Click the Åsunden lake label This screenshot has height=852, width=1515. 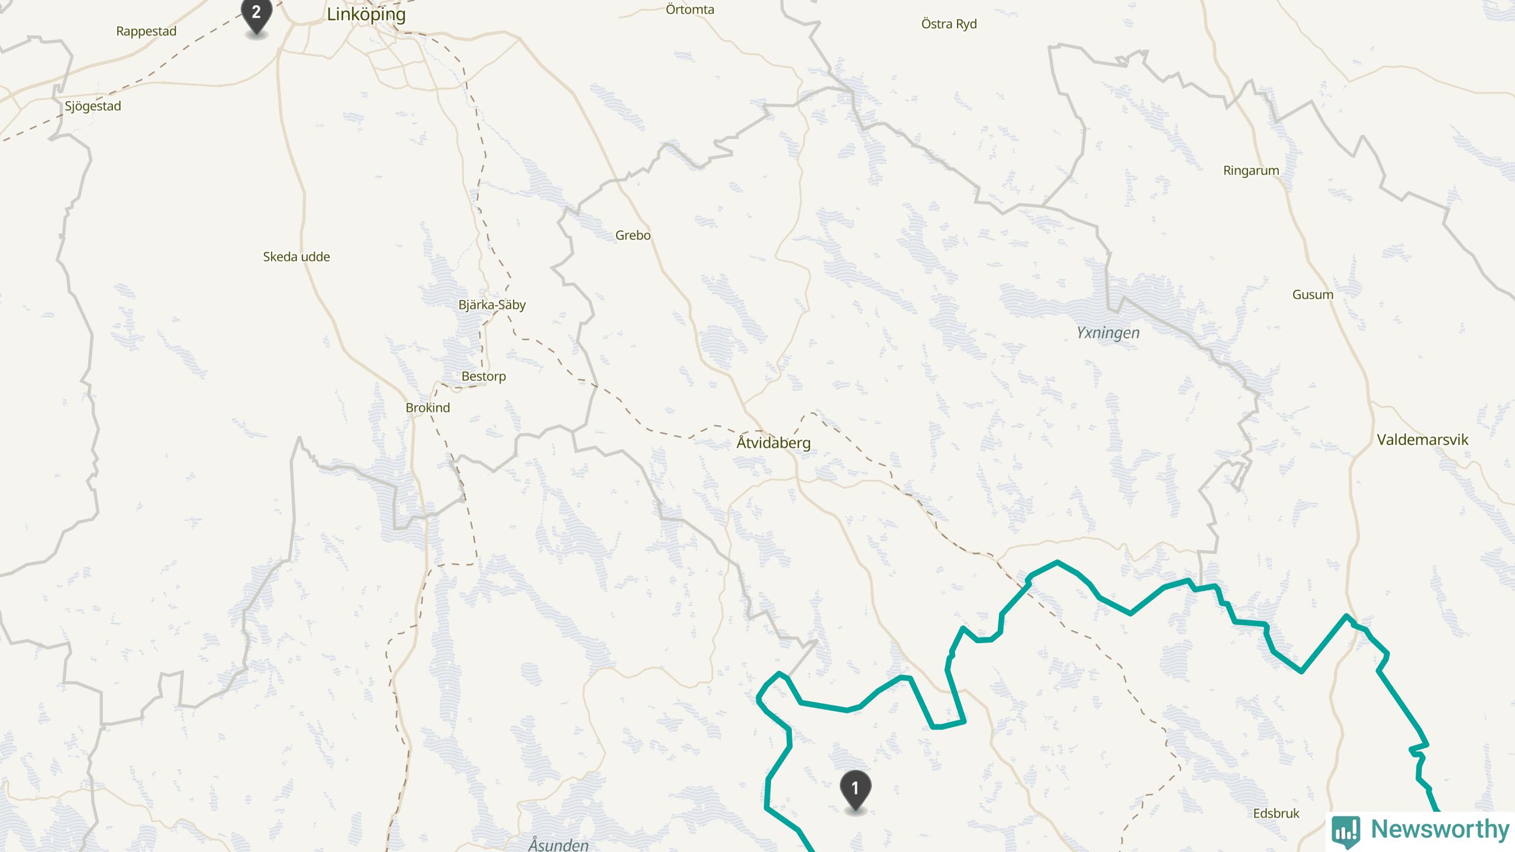click(x=558, y=844)
